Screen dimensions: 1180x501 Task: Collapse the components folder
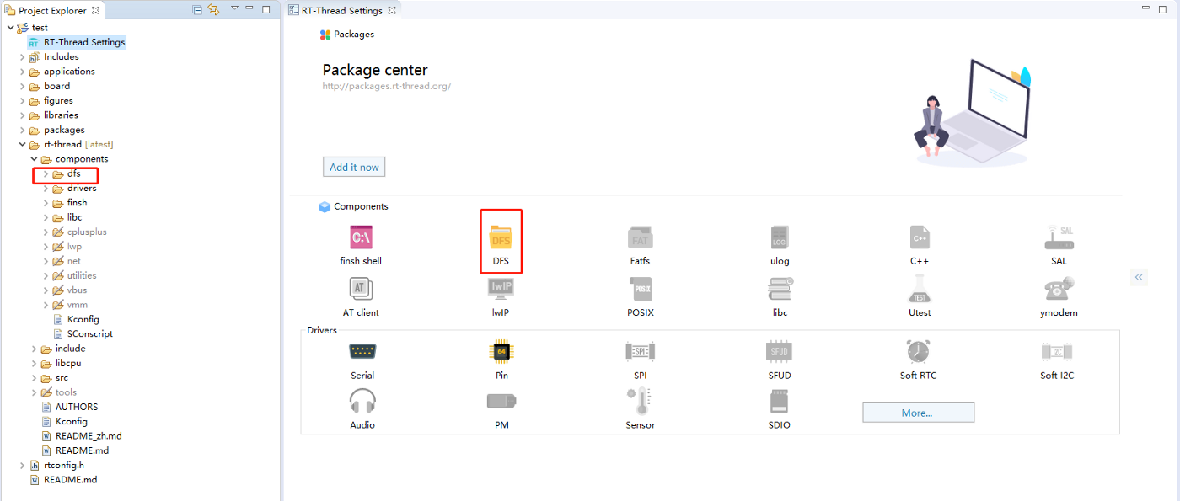(x=35, y=159)
